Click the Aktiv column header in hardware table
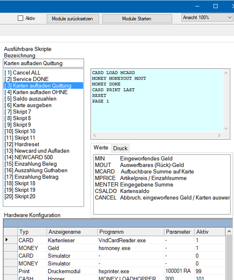This screenshot has width=234, height=280. click(210, 232)
